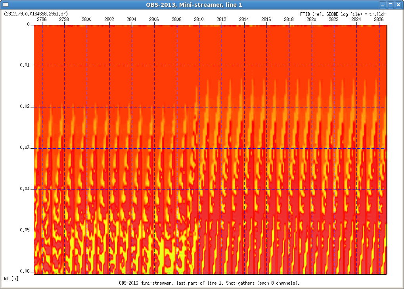Viewport: 404px width, 289px height.
Task: Close the OBS-2013 Mini-streamer window
Action: coord(398,5)
